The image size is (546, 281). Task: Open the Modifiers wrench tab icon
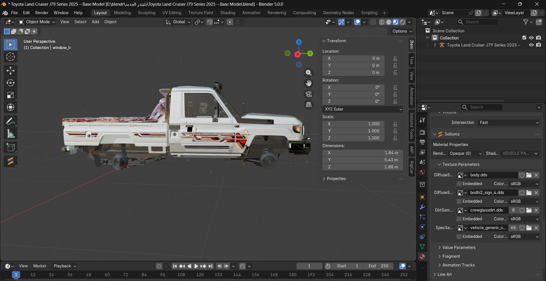point(422,207)
